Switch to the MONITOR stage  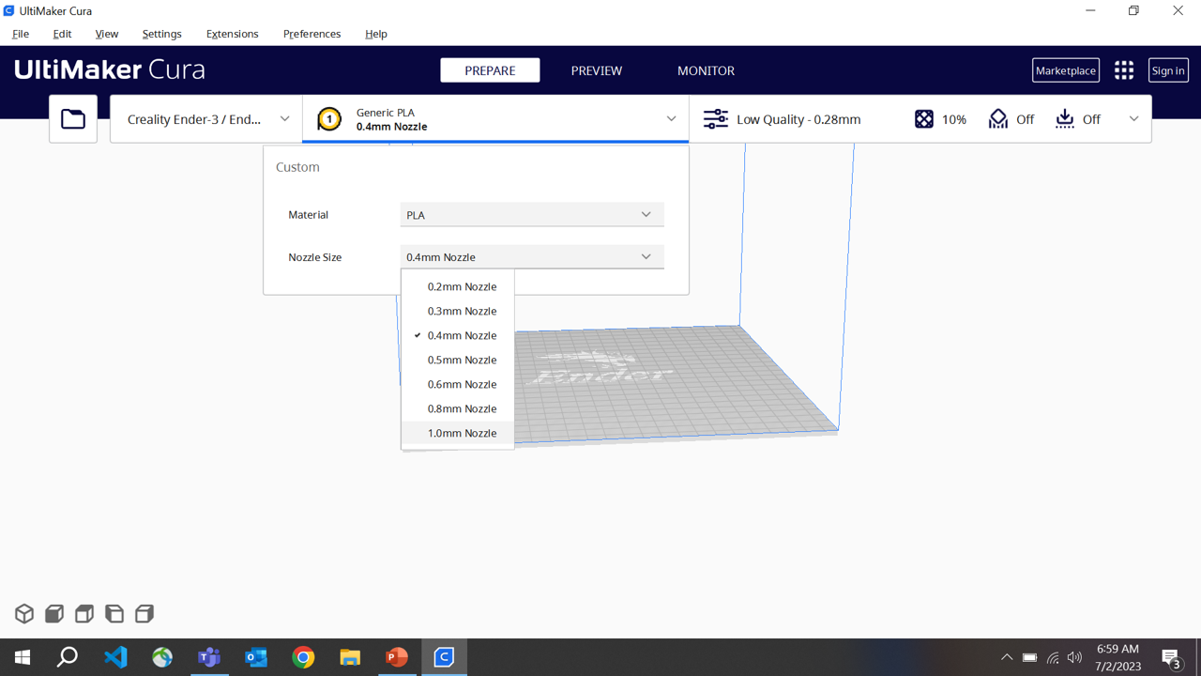(706, 70)
